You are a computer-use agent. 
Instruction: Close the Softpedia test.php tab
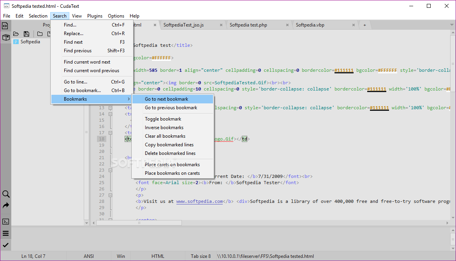(x=287, y=25)
